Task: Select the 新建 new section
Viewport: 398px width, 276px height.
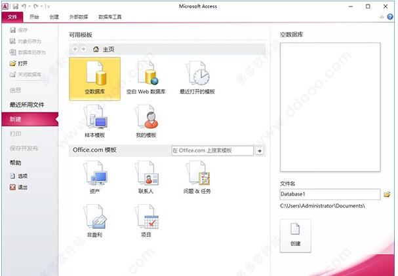Action: (x=30, y=119)
